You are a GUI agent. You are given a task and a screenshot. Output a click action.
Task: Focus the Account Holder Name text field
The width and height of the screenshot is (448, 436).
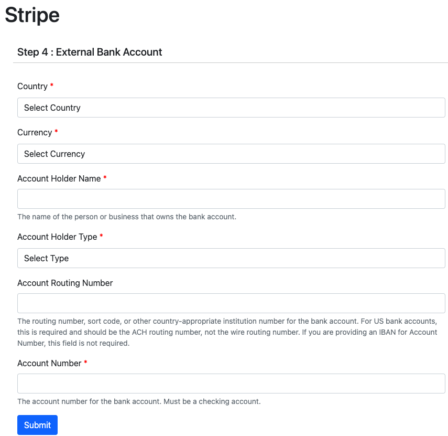[x=231, y=199]
